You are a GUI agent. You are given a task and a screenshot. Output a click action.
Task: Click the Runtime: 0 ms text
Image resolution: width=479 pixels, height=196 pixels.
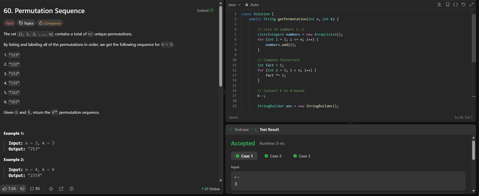click(272, 143)
